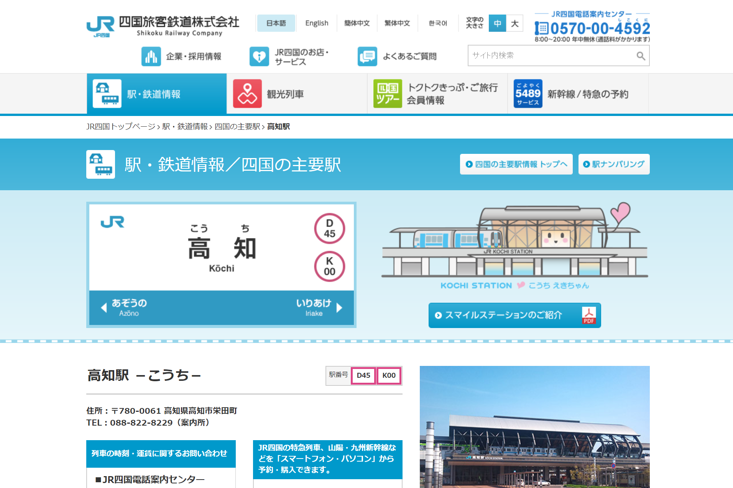This screenshot has width=733, height=488.
Task: Set text size to 中 (medium)
Action: pyautogui.click(x=497, y=23)
